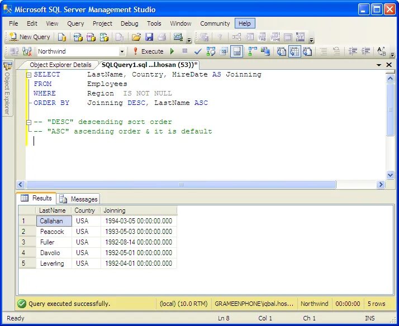The width and height of the screenshot is (399, 326).
Task: Switch to Object Explorer Details tab
Action: 60,65
